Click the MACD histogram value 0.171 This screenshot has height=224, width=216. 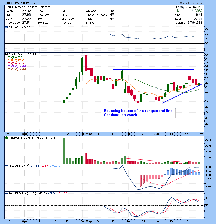pos(56,166)
